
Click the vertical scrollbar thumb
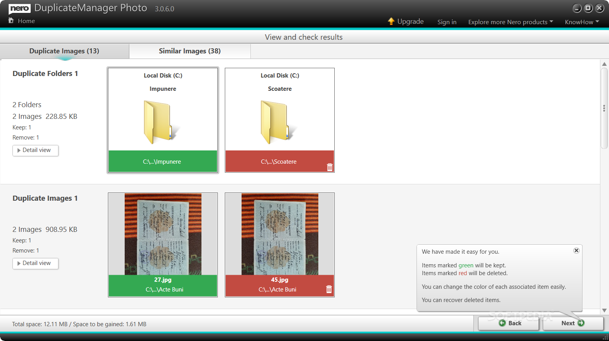604,108
